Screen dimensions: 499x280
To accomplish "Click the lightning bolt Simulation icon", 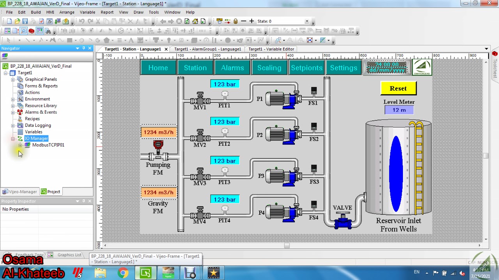I will pos(66,21).
